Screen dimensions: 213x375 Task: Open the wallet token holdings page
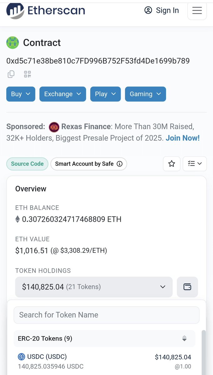click(187, 287)
